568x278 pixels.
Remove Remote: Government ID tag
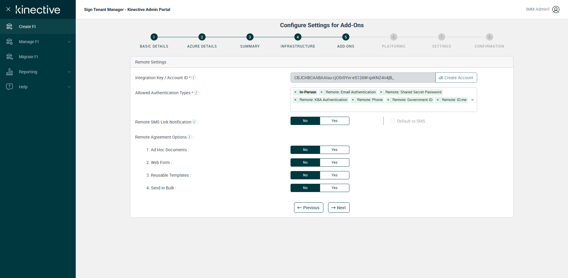coord(388,100)
